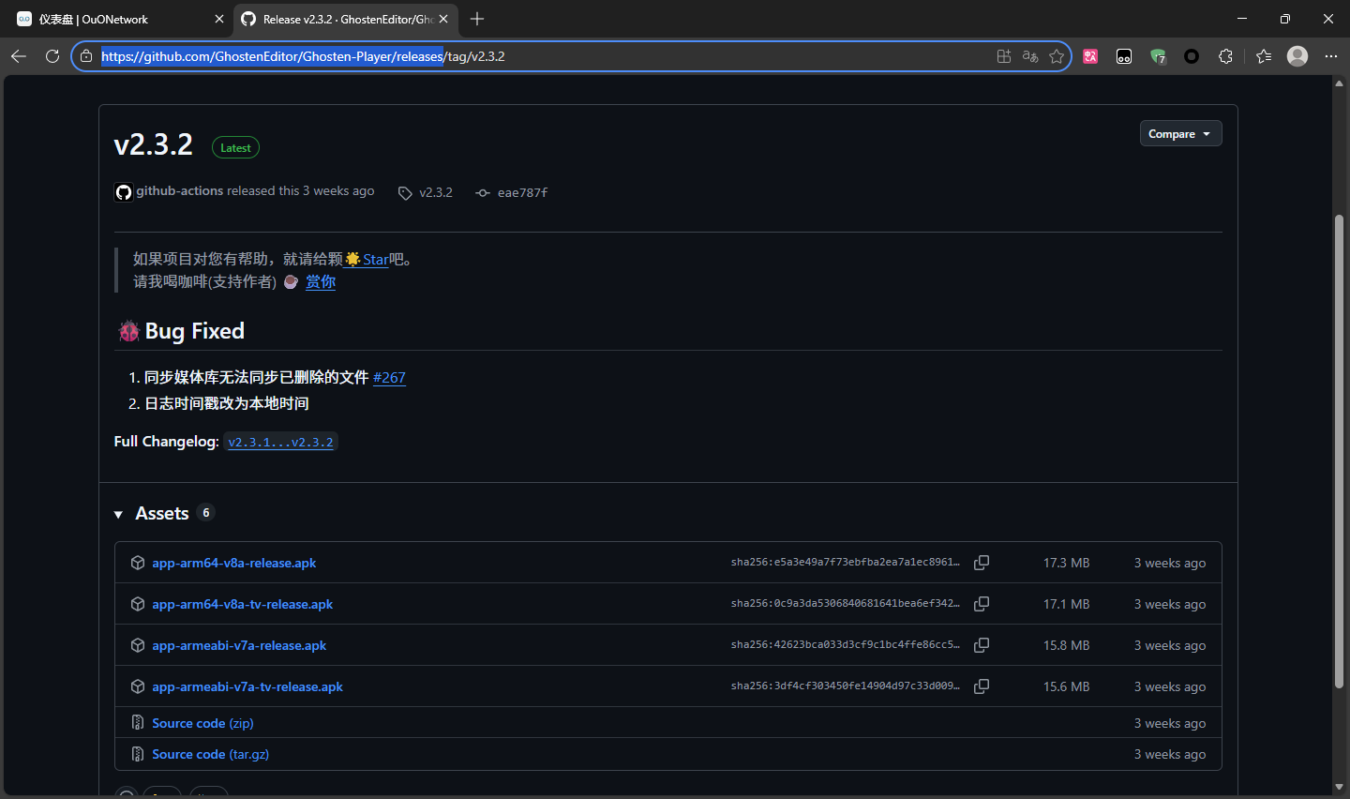Bookmark this page with star icon
The height and width of the screenshot is (799, 1350).
click(x=1057, y=56)
